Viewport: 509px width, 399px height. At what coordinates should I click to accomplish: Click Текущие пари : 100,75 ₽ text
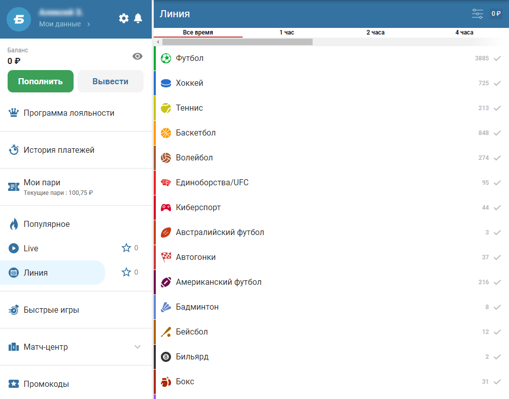[58, 192]
